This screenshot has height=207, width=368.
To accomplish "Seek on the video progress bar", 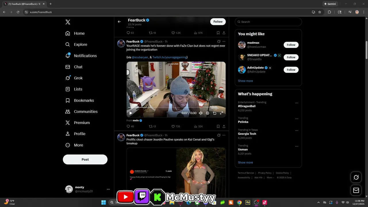I will [x=176, y=108].
